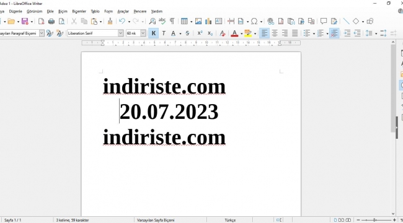Increase paragraph spacing
This screenshot has width=403, height=223.
coord(383,33)
